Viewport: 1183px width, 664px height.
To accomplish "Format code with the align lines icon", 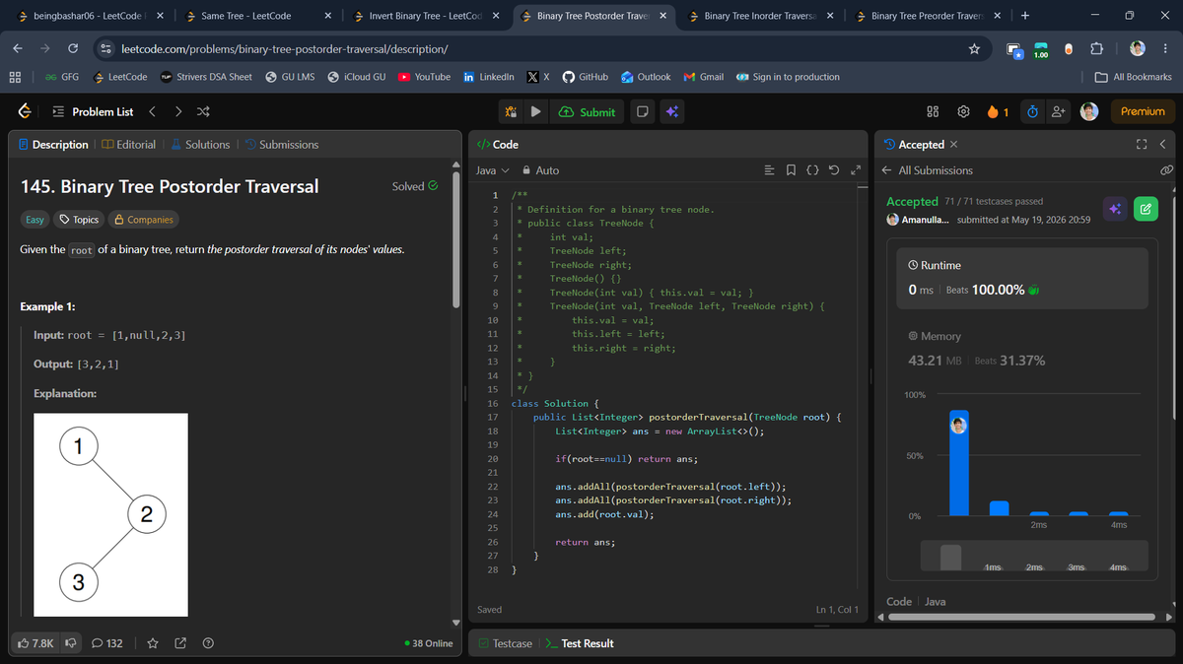I will point(770,170).
